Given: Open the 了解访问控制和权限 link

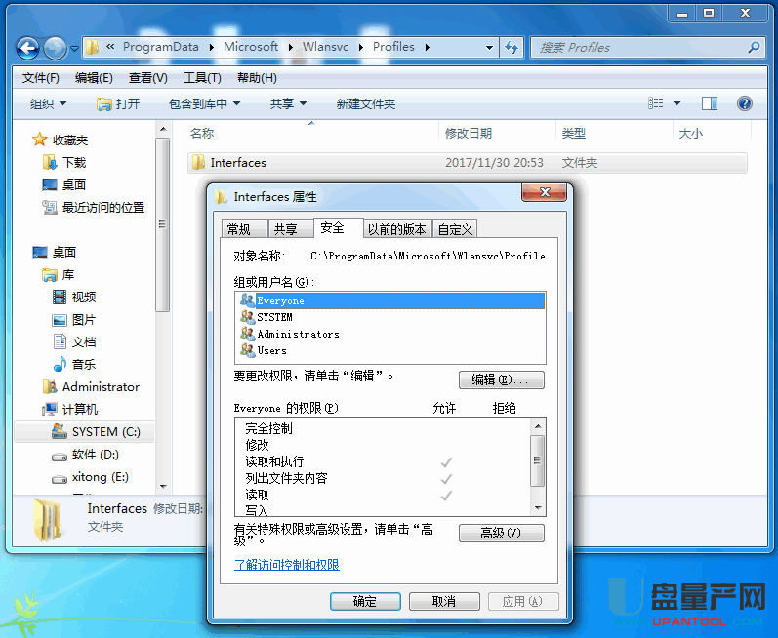Looking at the screenshot, I should (x=286, y=565).
